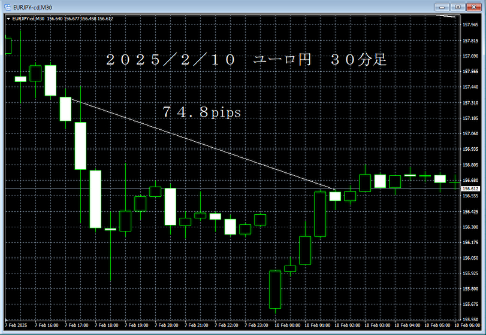Click the 7 Feb 22:00 time axis label
The width and height of the screenshot is (486, 335).
[227, 325]
